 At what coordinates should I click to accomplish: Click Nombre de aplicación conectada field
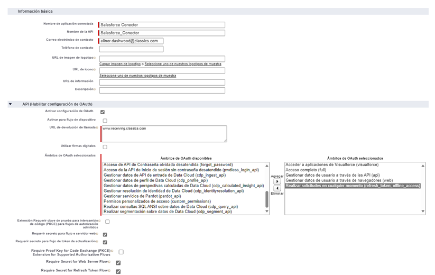point(162,25)
